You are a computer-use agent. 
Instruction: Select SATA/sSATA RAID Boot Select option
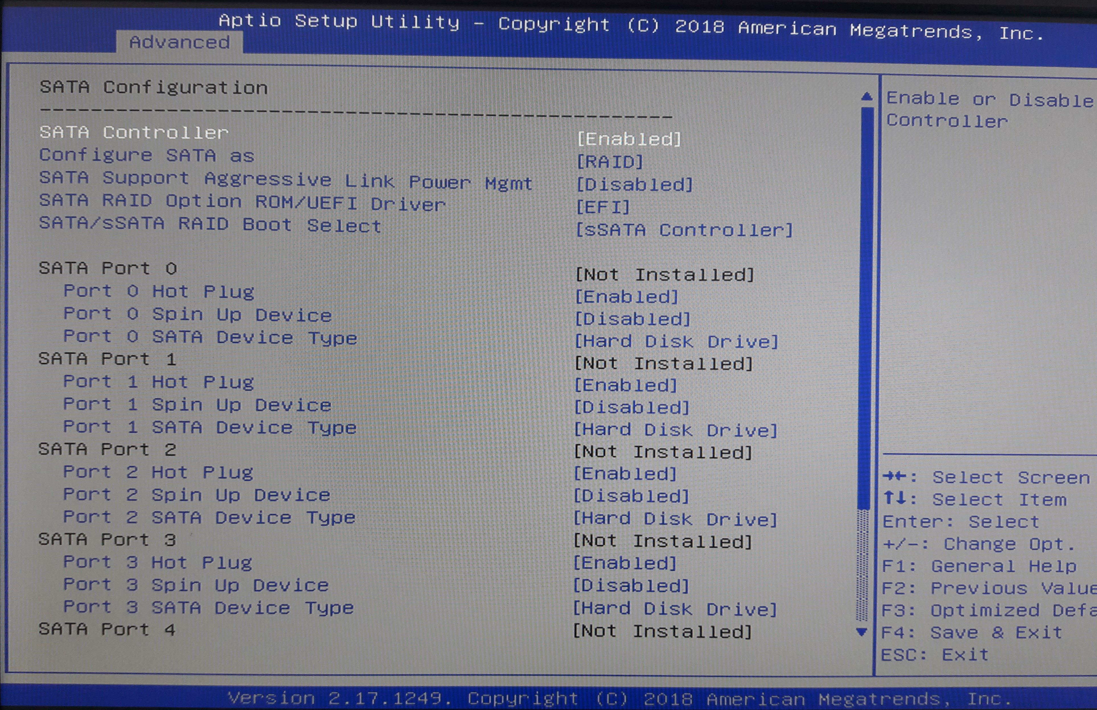[x=210, y=224]
